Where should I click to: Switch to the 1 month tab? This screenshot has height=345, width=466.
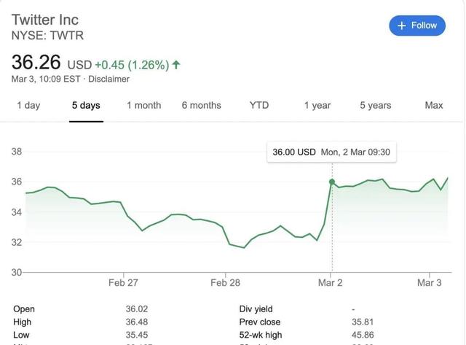click(x=144, y=105)
